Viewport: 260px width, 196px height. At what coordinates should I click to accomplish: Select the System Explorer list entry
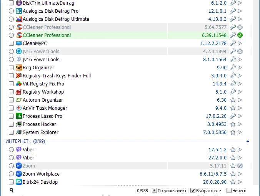point(40,132)
